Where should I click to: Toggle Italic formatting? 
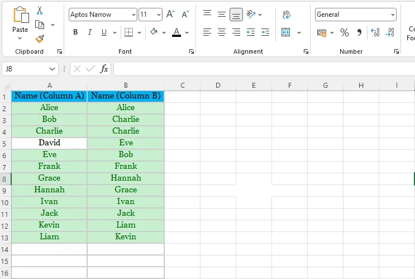tap(90, 32)
